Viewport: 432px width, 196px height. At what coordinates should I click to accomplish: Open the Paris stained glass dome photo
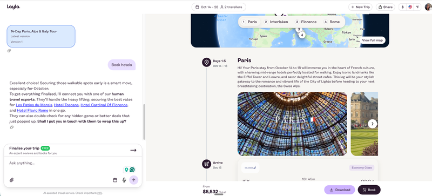click(x=292, y=124)
